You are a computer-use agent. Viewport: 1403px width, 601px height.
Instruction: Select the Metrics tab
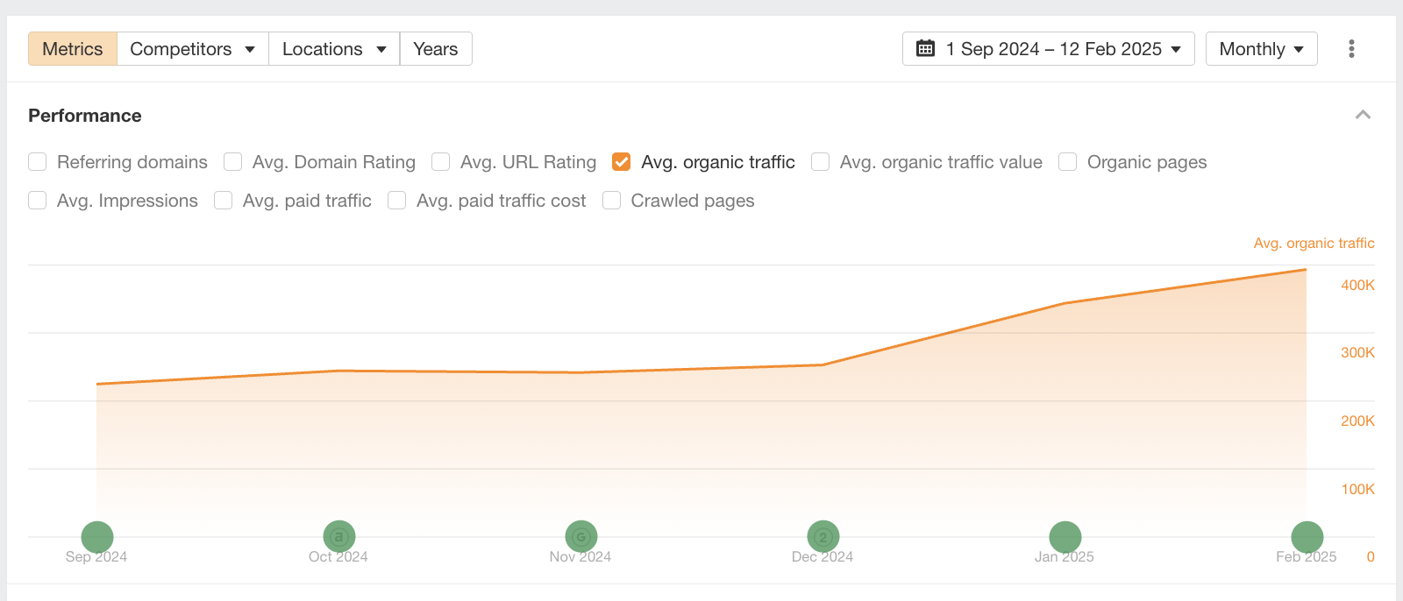click(72, 49)
